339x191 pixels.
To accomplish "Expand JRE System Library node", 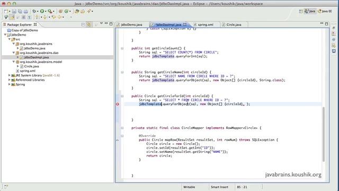I will click(10, 75).
